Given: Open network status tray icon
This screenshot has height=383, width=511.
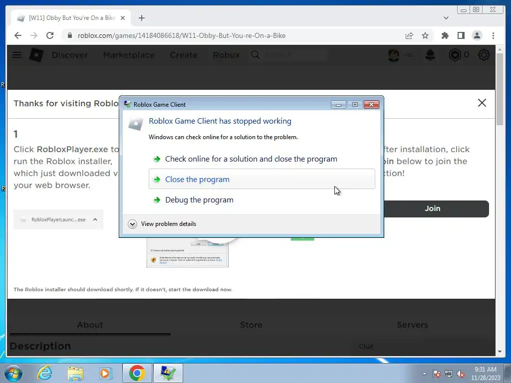Looking at the screenshot, I should click(449, 374).
